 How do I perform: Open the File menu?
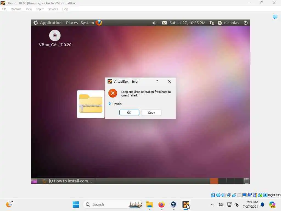click(x=4, y=9)
